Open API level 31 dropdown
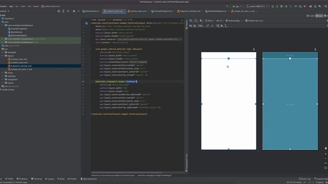328x184 pixels. click(x=220, y=20)
